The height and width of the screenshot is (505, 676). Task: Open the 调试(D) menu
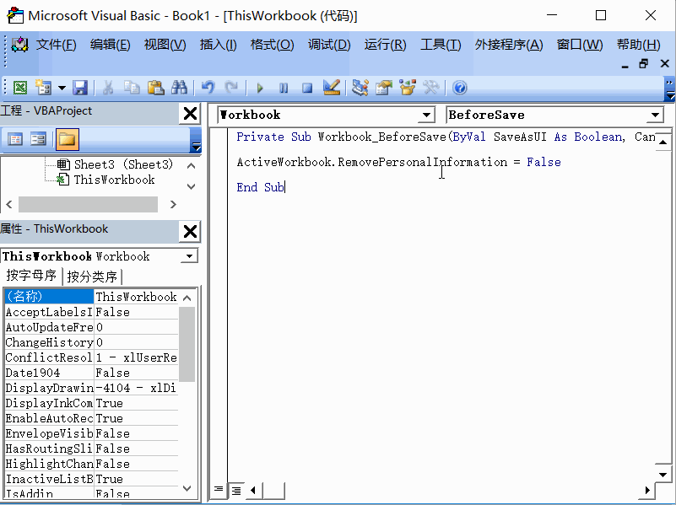coord(329,45)
